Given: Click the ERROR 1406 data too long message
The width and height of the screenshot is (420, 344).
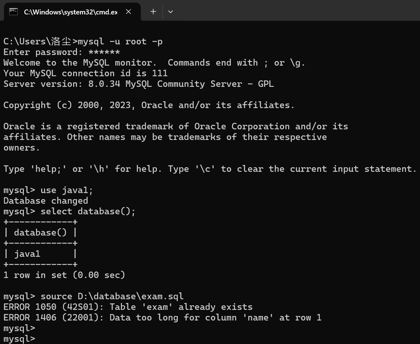Looking at the screenshot, I should pyautogui.click(x=162, y=317).
